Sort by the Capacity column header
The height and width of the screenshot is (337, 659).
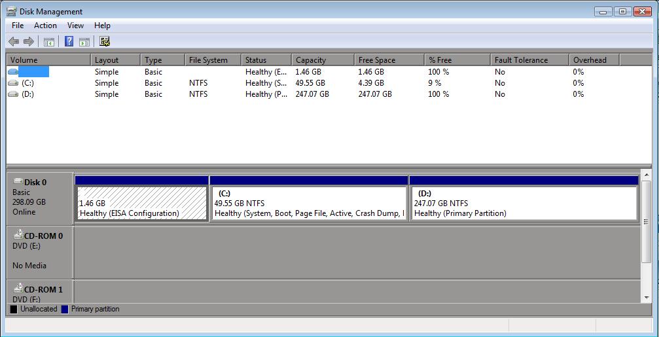[x=323, y=60]
